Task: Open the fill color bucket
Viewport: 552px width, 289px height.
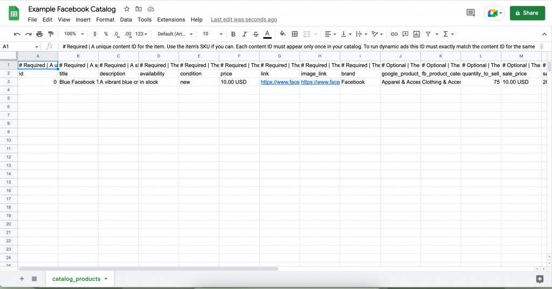Action: click(x=282, y=34)
